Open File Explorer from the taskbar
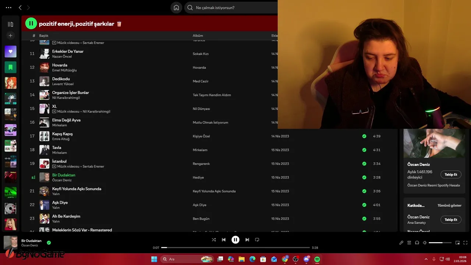471x265 pixels. [241, 259]
